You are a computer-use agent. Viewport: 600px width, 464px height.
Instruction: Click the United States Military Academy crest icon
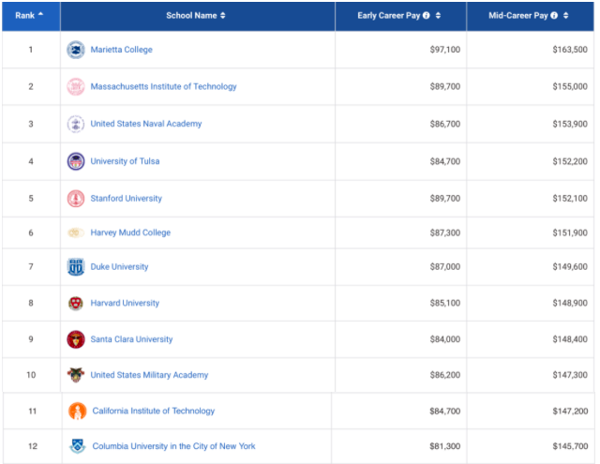pos(76,375)
